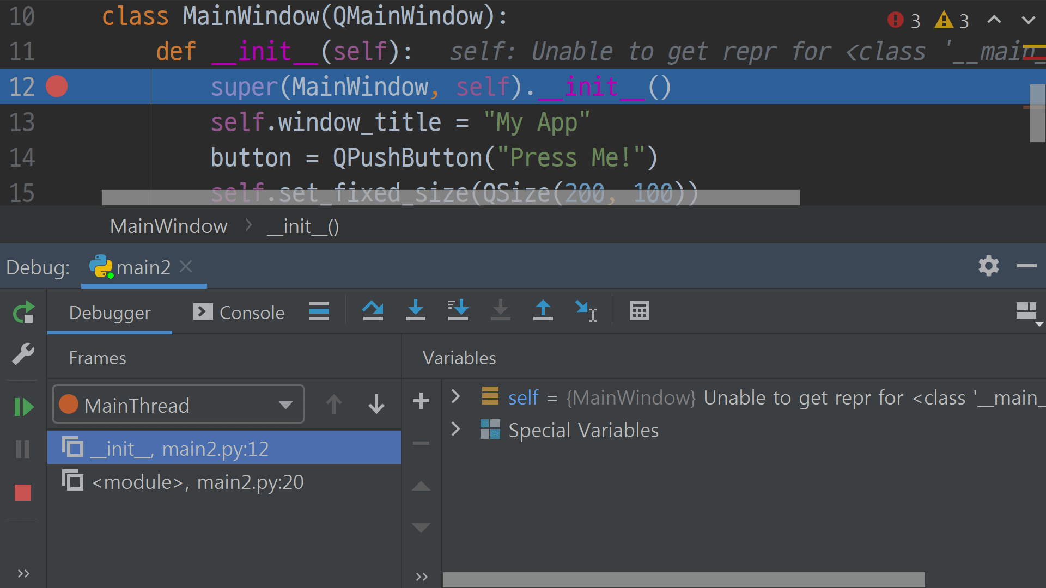Rerun main2 with the green rerun icon

click(23, 313)
